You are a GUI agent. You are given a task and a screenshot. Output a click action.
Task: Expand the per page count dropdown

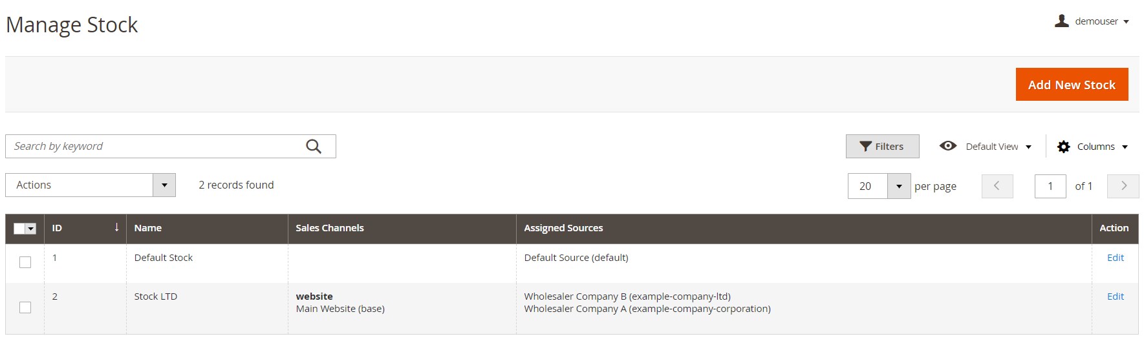(899, 186)
